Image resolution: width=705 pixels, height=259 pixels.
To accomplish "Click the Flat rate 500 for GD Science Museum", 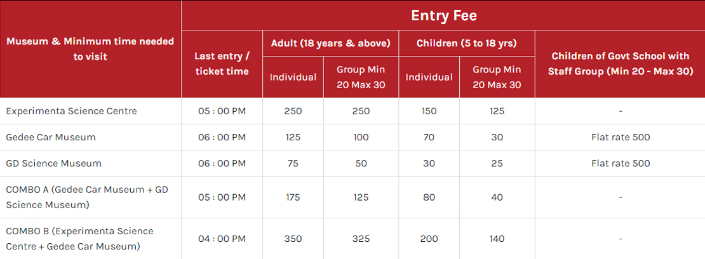I will [621, 163].
